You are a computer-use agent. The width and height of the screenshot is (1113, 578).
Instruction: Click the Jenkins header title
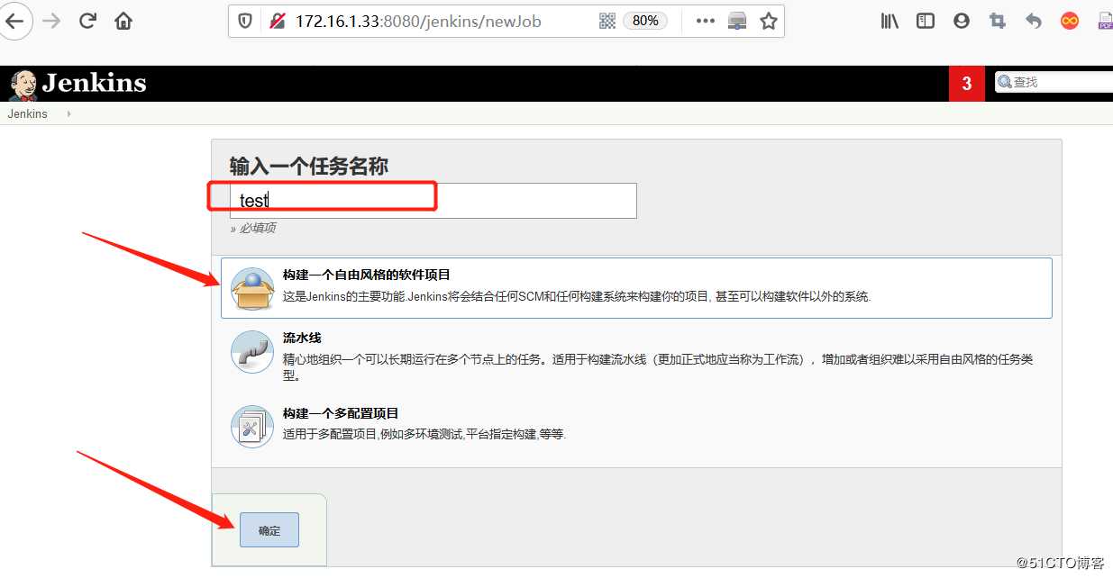pos(94,83)
